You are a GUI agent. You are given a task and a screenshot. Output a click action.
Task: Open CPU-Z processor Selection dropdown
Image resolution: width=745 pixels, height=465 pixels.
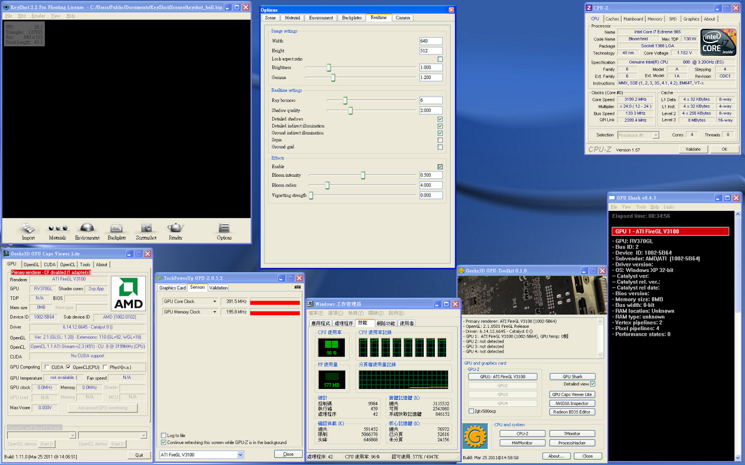pyautogui.click(x=655, y=135)
